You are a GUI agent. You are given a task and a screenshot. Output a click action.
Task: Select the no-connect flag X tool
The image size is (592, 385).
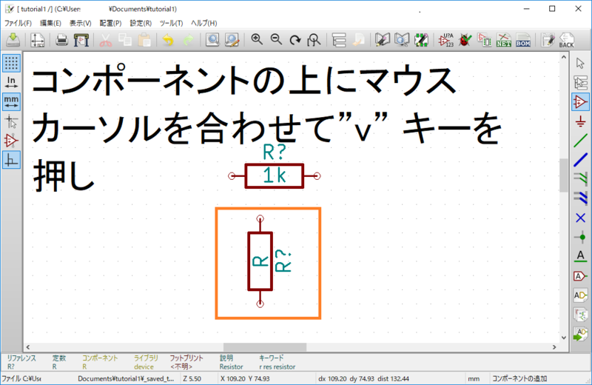(x=580, y=218)
